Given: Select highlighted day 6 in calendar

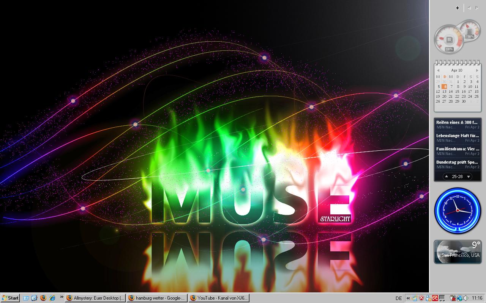Looking at the screenshot, I should 444,86.
